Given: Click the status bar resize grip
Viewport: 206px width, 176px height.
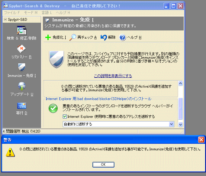Looking at the screenshot, I should [x=182, y=132].
